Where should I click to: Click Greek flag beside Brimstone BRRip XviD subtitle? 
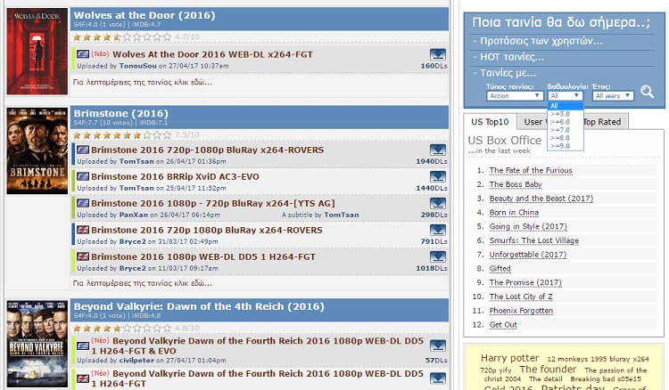(x=83, y=176)
